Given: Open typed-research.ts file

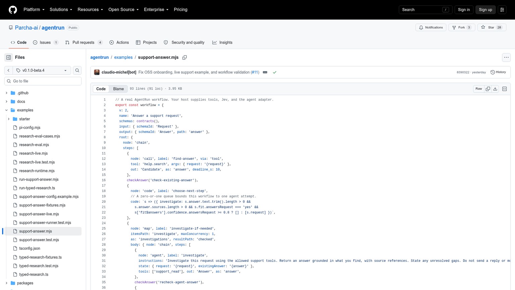Looking at the screenshot, I should pyautogui.click(x=34, y=275).
